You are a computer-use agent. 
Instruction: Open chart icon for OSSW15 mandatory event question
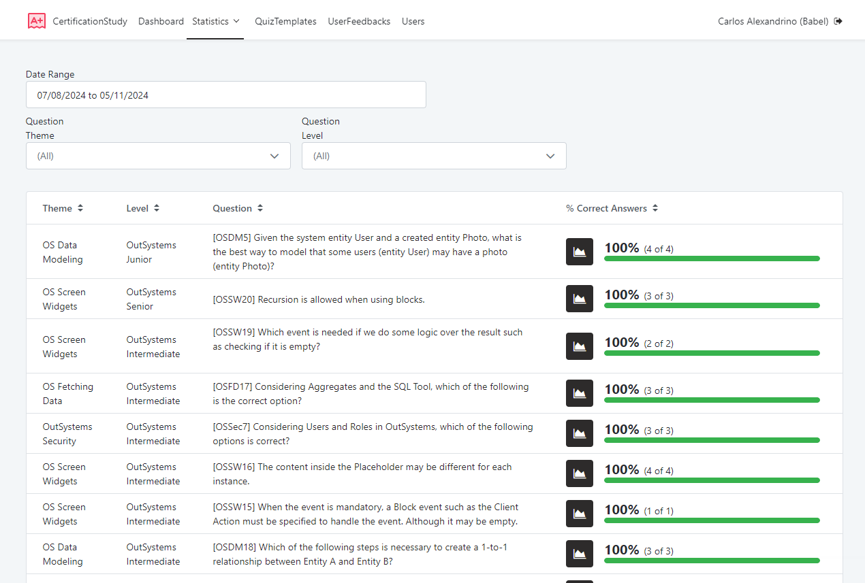click(579, 514)
